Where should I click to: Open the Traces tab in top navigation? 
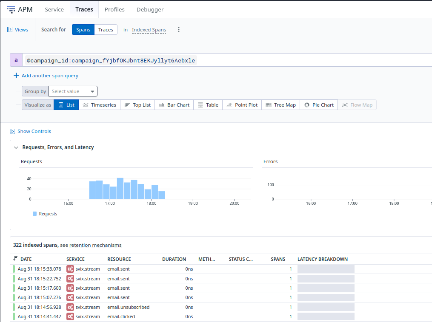point(84,9)
